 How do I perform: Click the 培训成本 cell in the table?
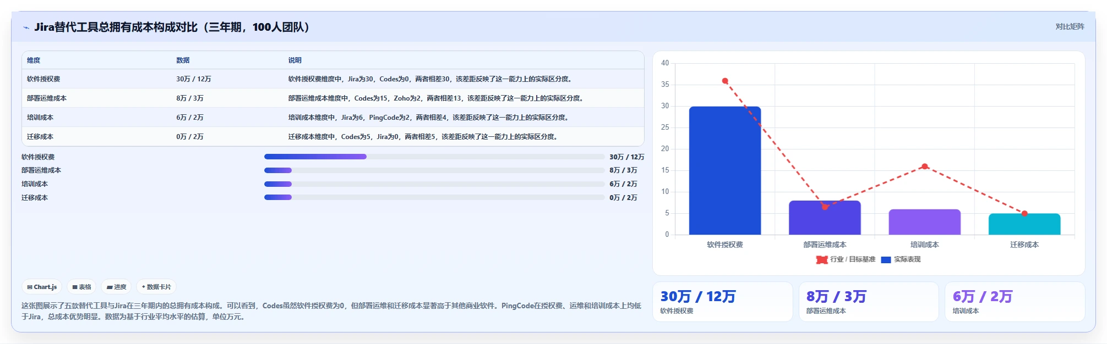coord(40,118)
